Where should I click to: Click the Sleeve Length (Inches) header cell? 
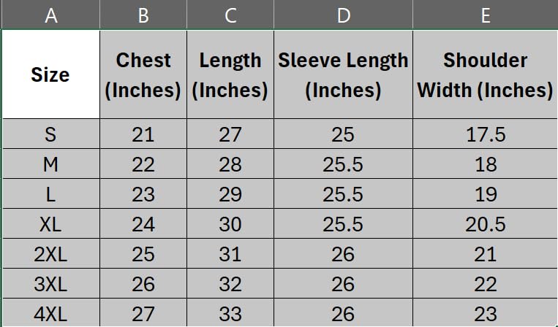[x=343, y=74]
